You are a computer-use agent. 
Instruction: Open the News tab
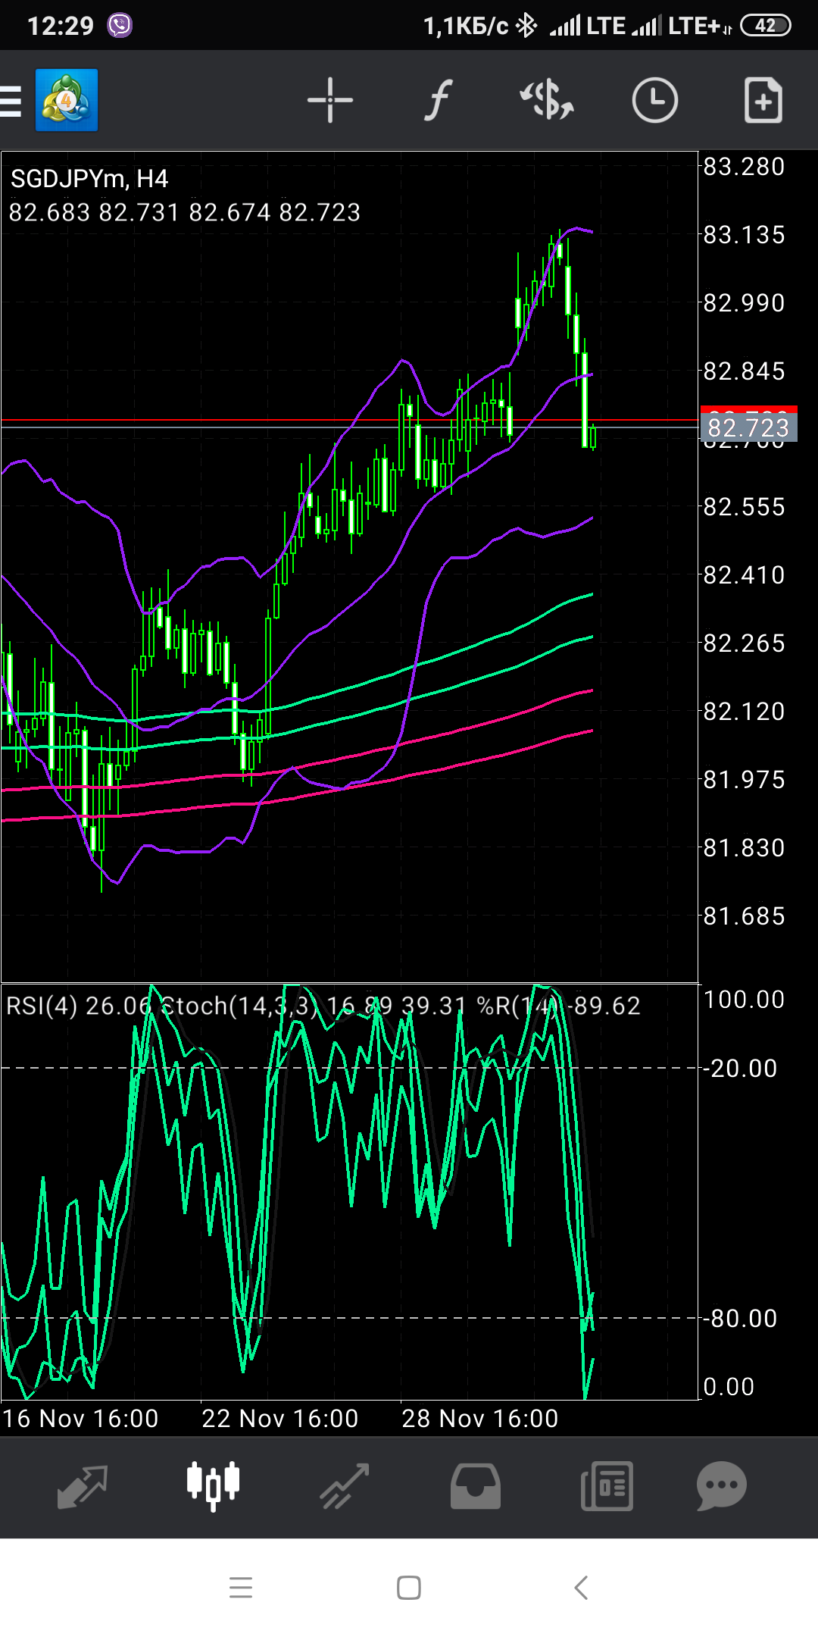point(607,1487)
